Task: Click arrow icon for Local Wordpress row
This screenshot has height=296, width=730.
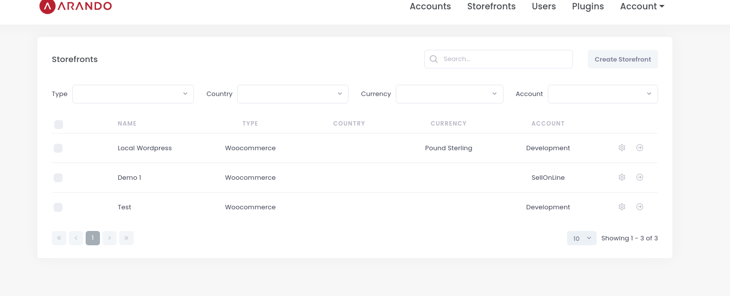Action: (639, 148)
